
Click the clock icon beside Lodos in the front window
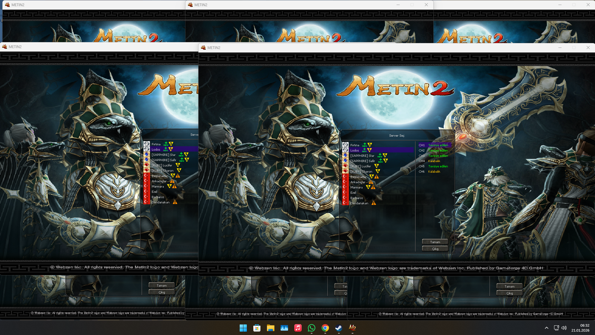point(345,150)
